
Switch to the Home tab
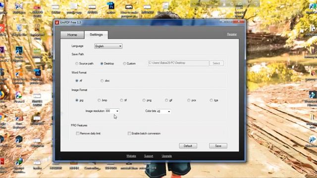click(x=72, y=35)
